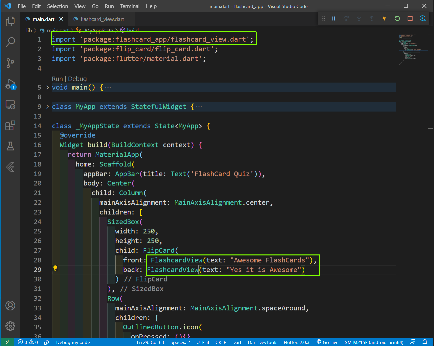434x346 pixels.
Task: Click Run code lens above main
Action: pos(57,79)
